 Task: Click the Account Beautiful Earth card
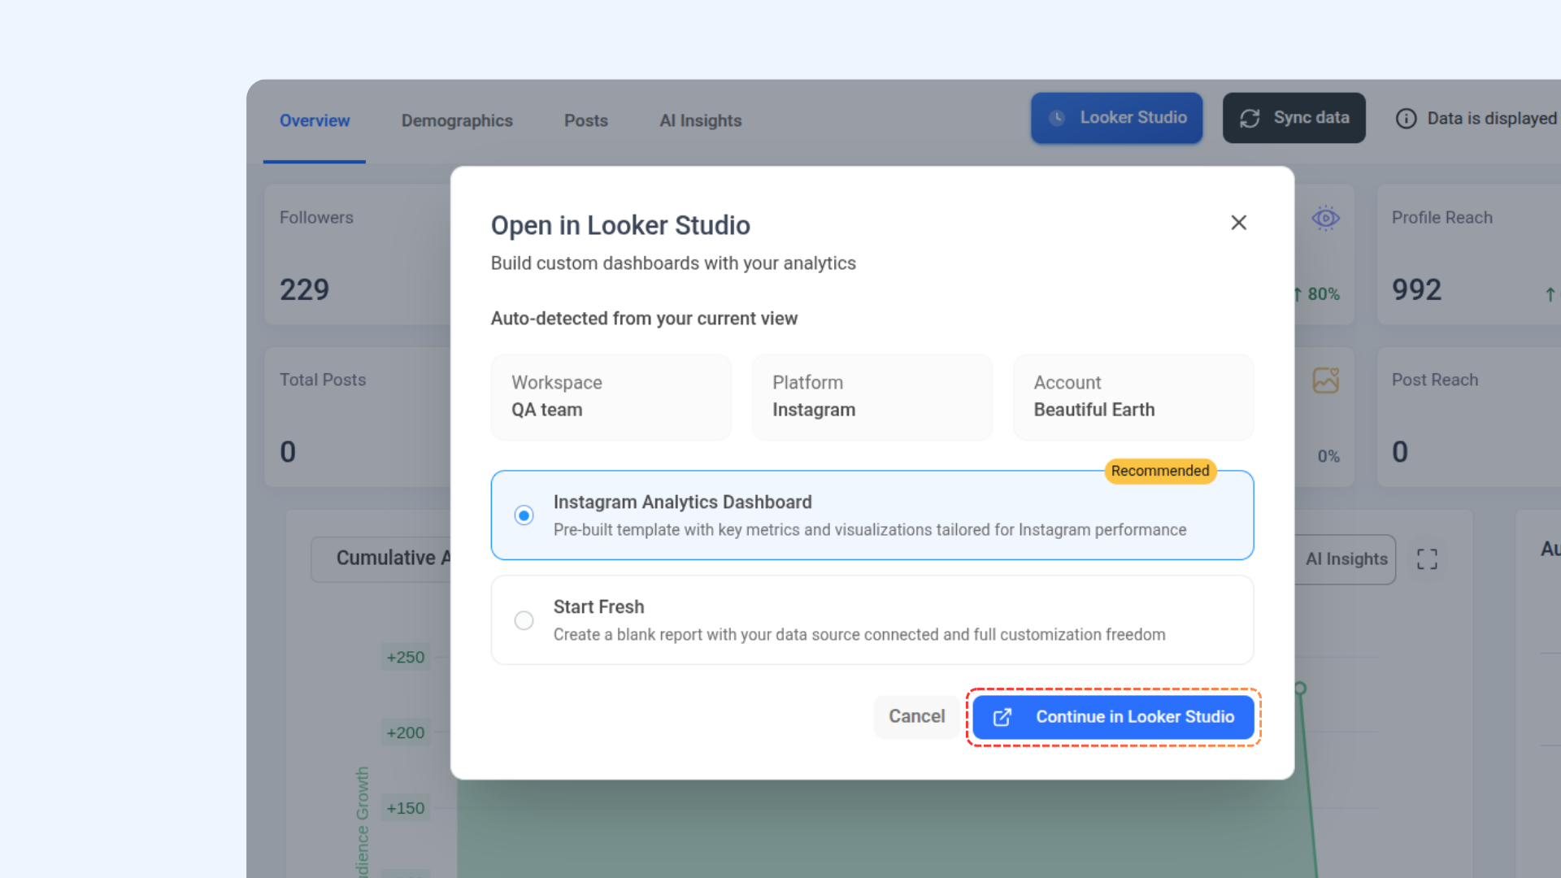point(1133,397)
